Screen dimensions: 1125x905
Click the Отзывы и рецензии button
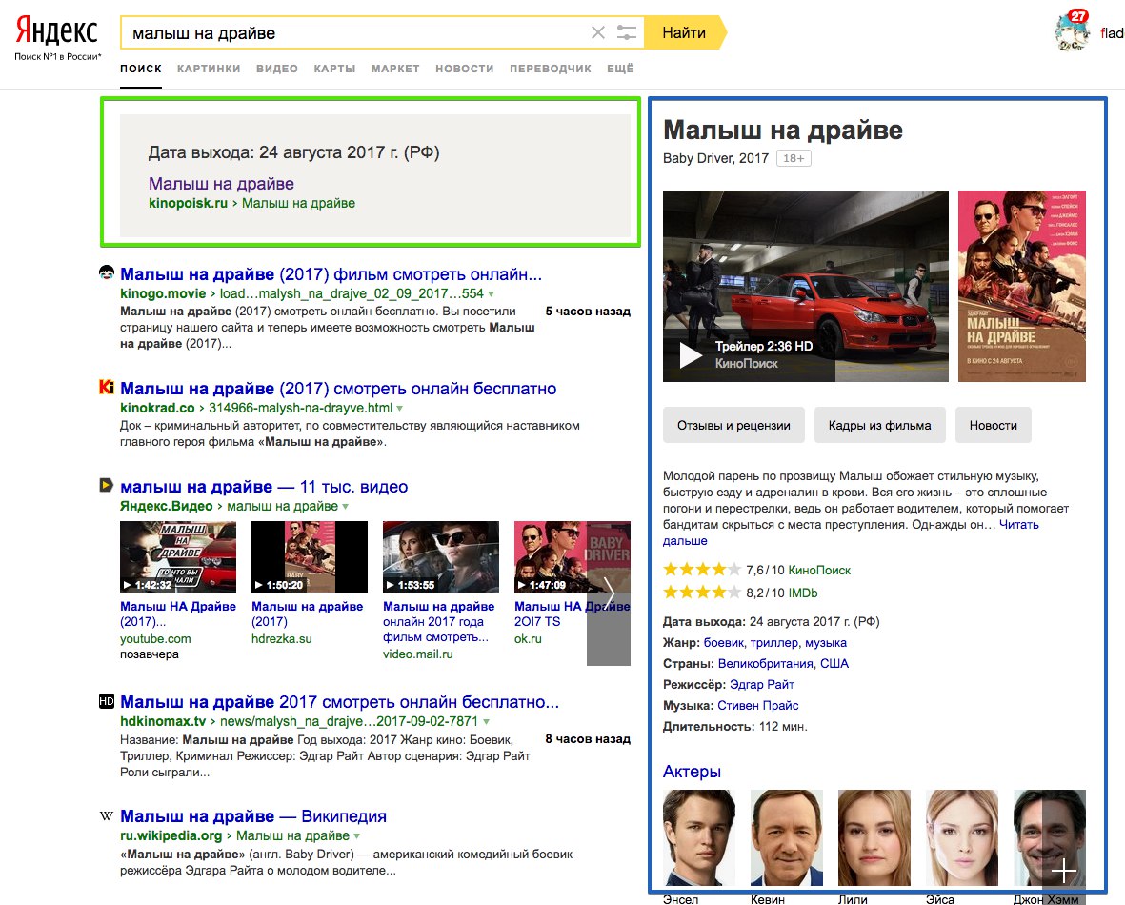tap(733, 425)
